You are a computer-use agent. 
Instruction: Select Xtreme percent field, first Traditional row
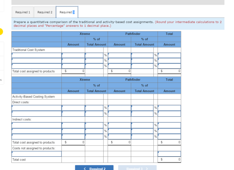click(x=94, y=55)
